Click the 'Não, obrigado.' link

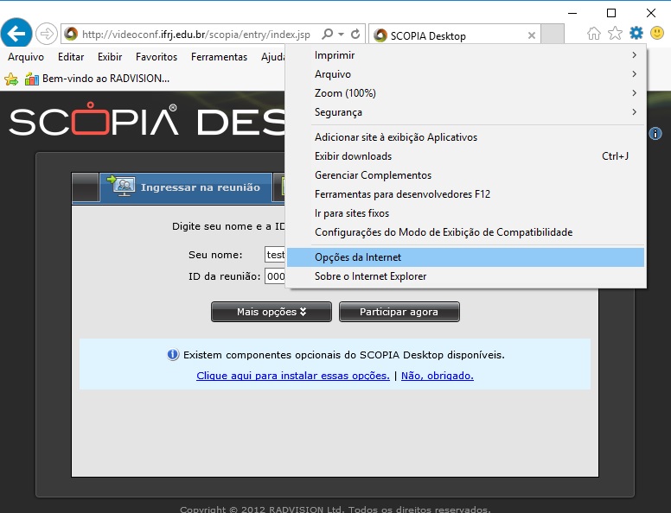[x=437, y=376]
